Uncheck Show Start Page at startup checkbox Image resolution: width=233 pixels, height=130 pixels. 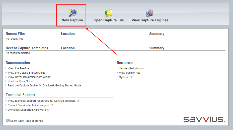click(8, 121)
